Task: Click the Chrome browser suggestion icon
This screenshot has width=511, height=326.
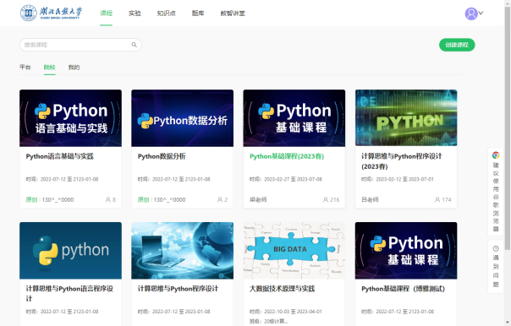Action: point(496,155)
